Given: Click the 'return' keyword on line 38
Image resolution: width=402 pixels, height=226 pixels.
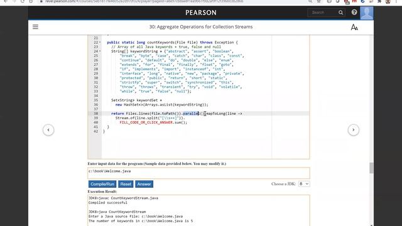Looking at the screenshot, I should pos(117,114).
